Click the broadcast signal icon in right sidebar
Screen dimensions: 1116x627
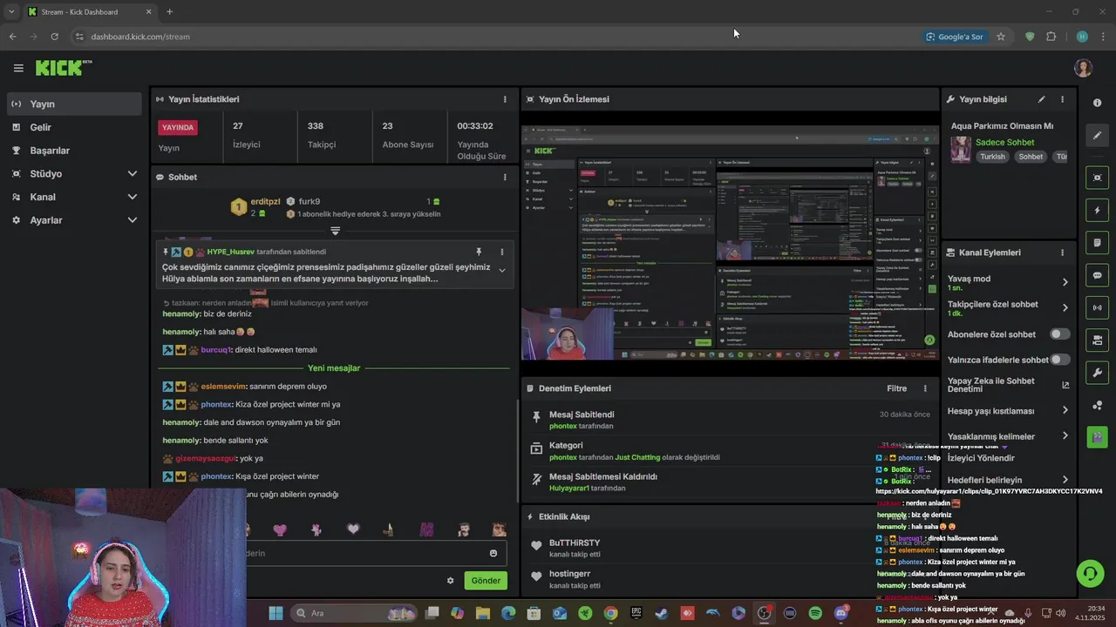(1097, 307)
